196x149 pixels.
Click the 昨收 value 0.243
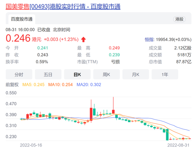[x=42, y=55]
